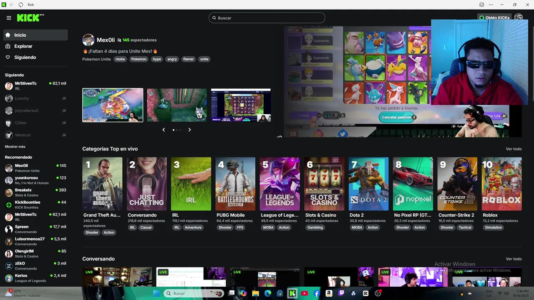Click the Casual tag under Conversando
Viewport: 534px width, 300px height.
click(146, 227)
